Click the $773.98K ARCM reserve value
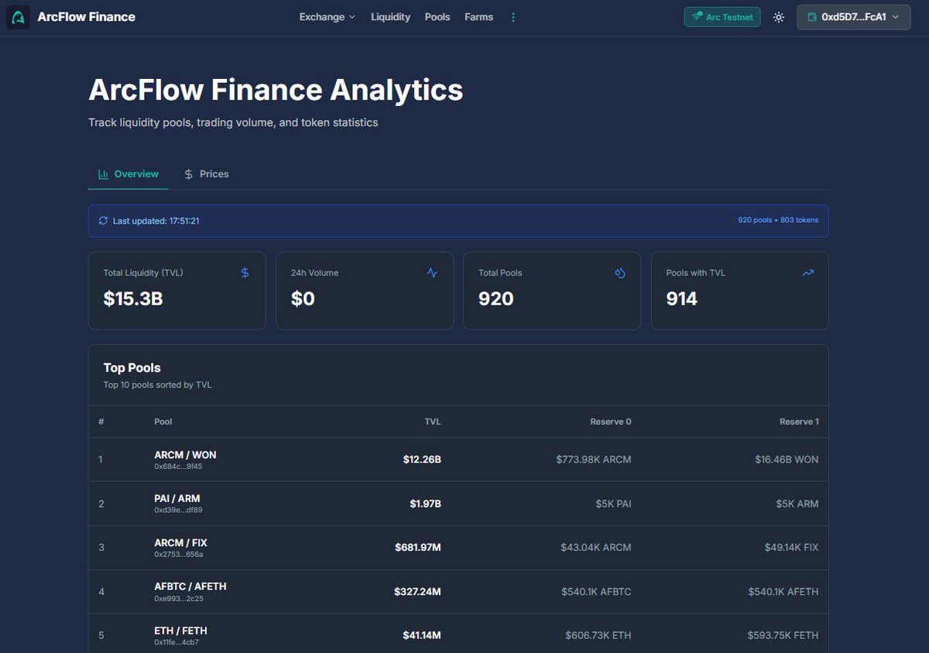Image resolution: width=929 pixels, height=653 pixels. tap(594, 460)
